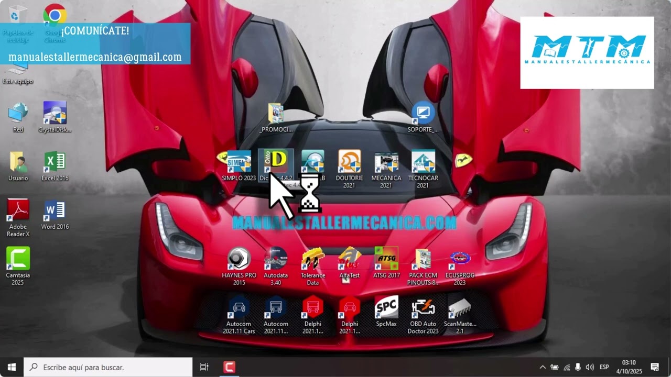Open the Usuario folder
Image resolution: width=671 pixels, height=377 pixels.
(x=18, y=166)
